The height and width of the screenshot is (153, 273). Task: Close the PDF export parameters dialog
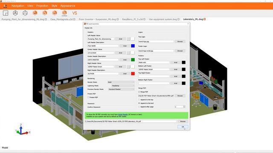[x=188, y=24]
